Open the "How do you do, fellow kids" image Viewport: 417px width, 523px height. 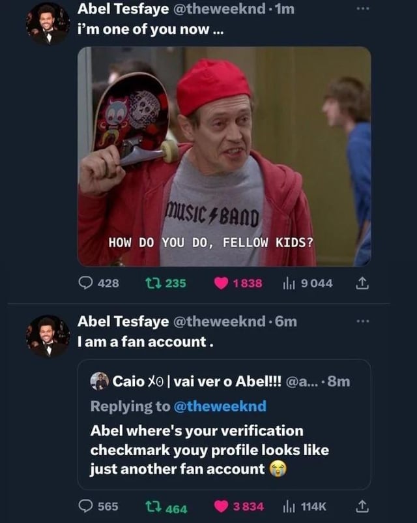tap(223, 157)
